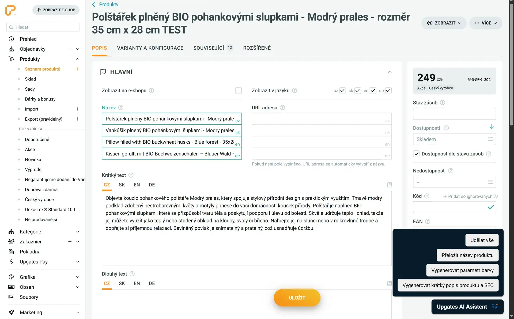Enable the Zobrazit na e-shopu checkbox

coord(238,91)
